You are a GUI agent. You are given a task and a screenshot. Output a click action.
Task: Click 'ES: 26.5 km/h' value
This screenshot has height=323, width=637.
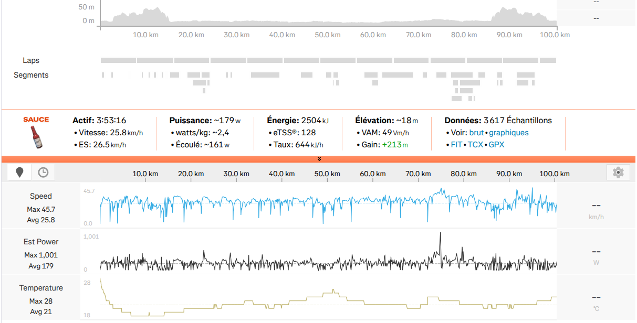point(102,145)
